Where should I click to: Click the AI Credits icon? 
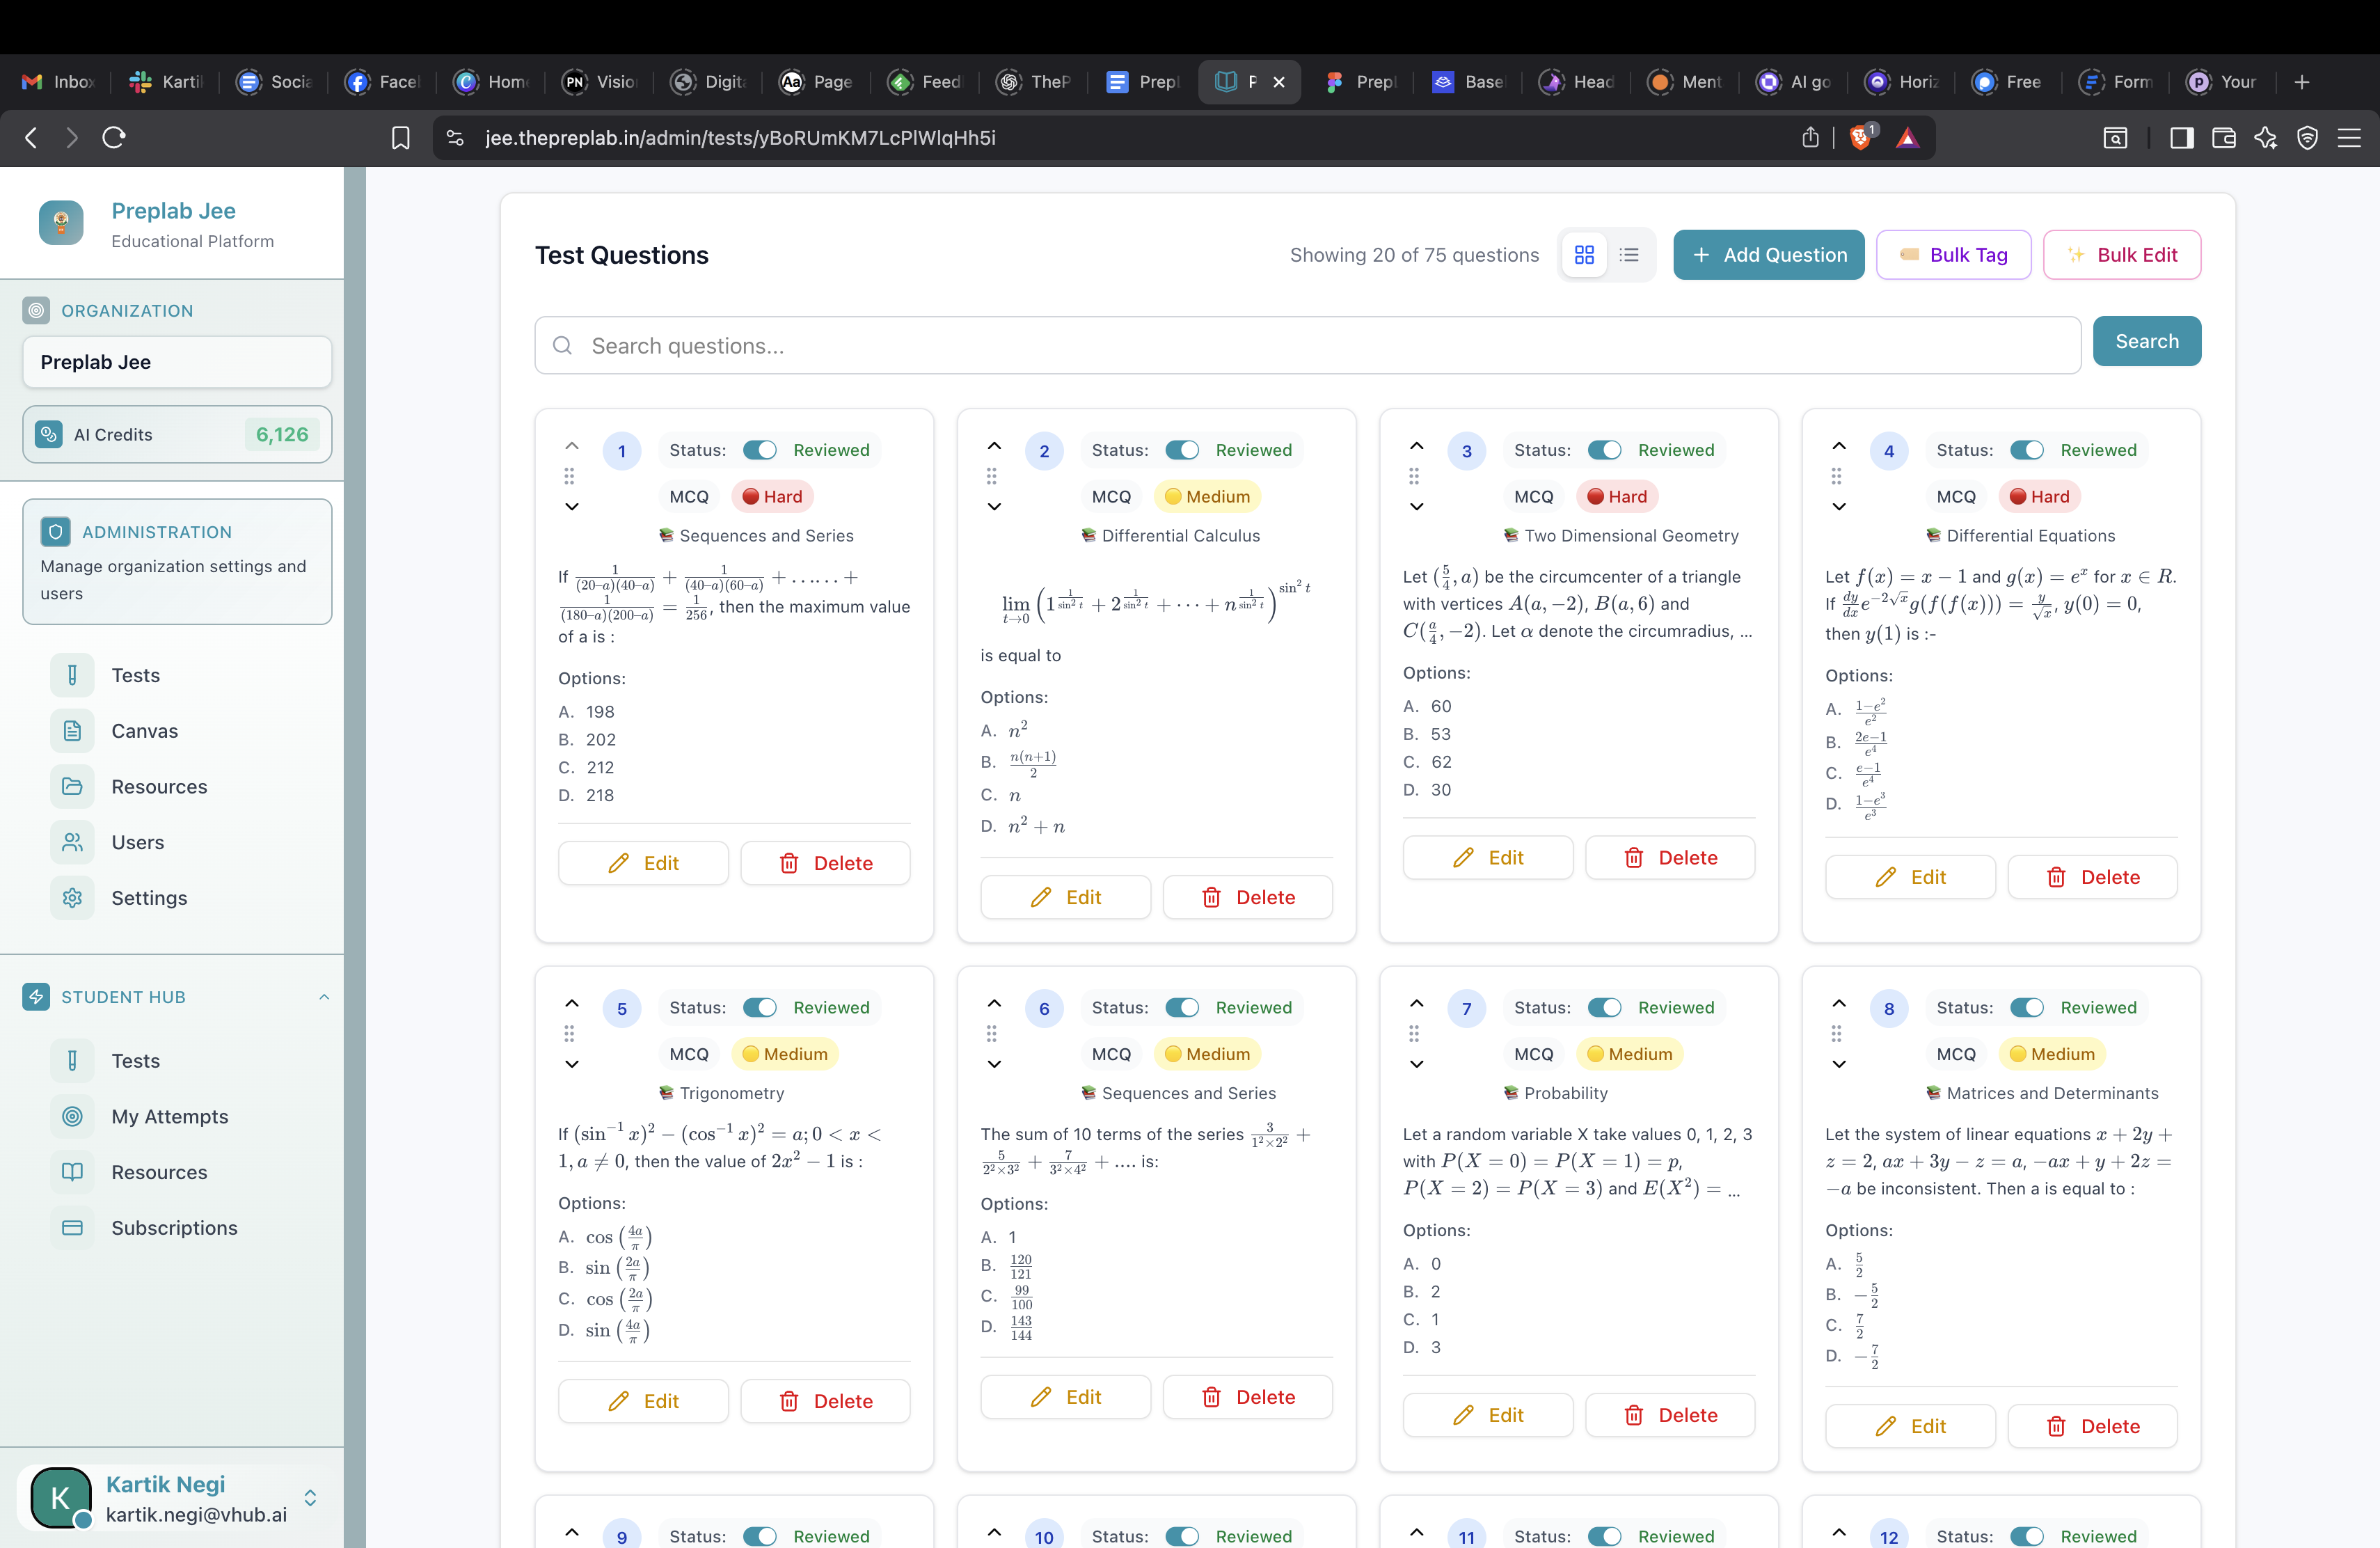click(48, 434)
